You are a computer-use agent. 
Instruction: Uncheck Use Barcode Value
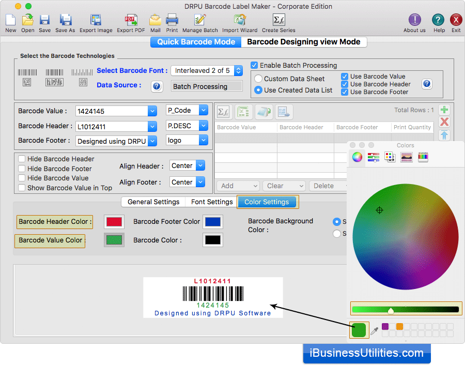[x=344, y=77]
